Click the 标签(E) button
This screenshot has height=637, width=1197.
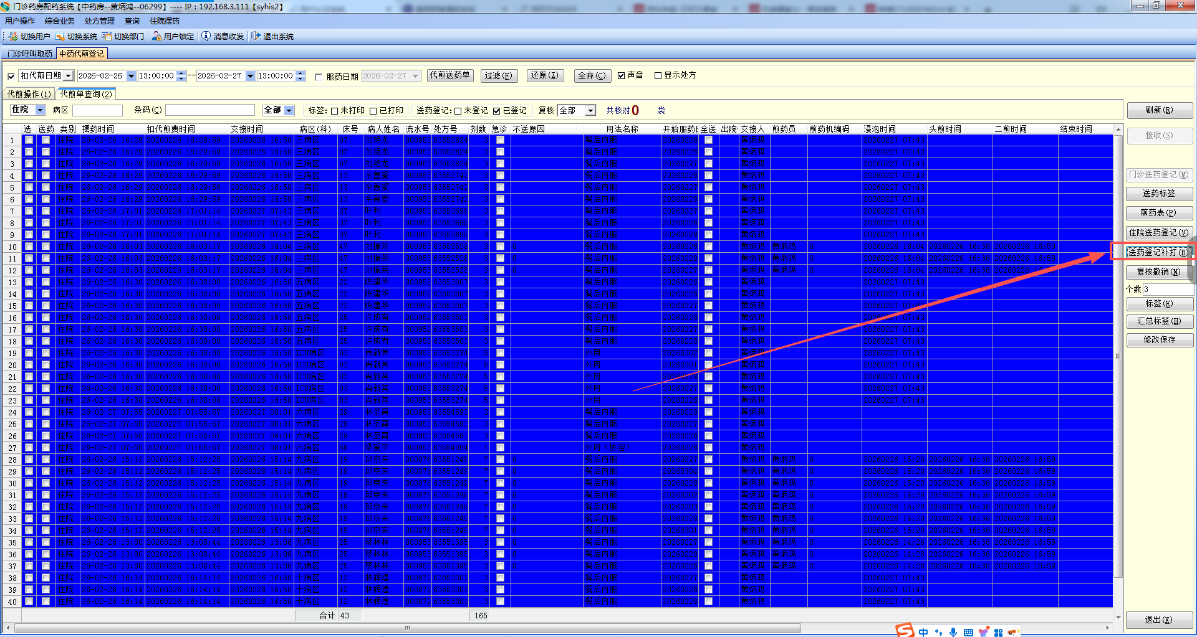[x=1160, y=304]
